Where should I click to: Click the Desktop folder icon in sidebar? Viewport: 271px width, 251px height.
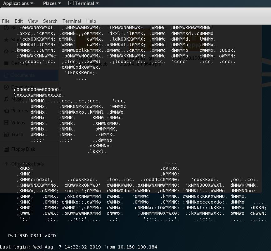coord(6,63)
